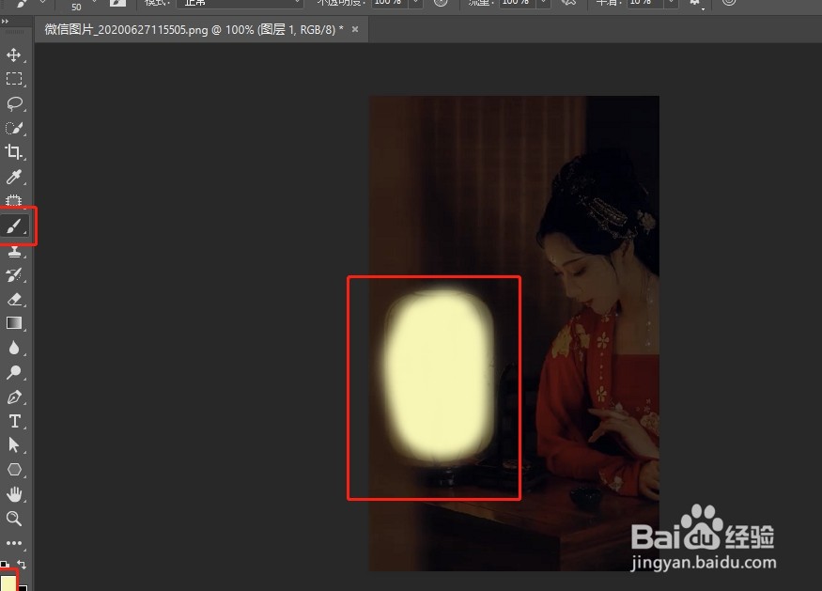
Task: Select the Polygon shape tool
Action: tap(14, 470)
